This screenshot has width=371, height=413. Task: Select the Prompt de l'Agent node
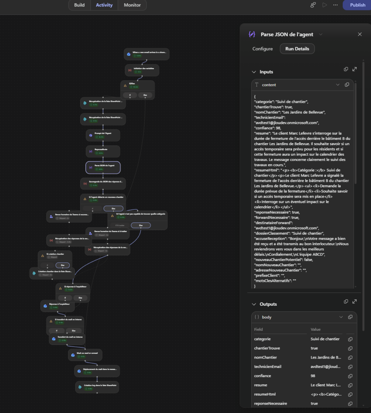(x=103, y=135)
